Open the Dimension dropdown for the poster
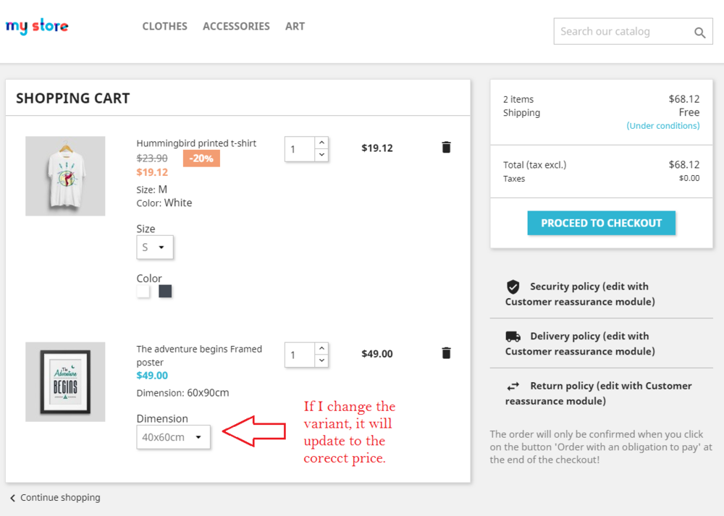This screenshot has width=724, height=516. 173,437
